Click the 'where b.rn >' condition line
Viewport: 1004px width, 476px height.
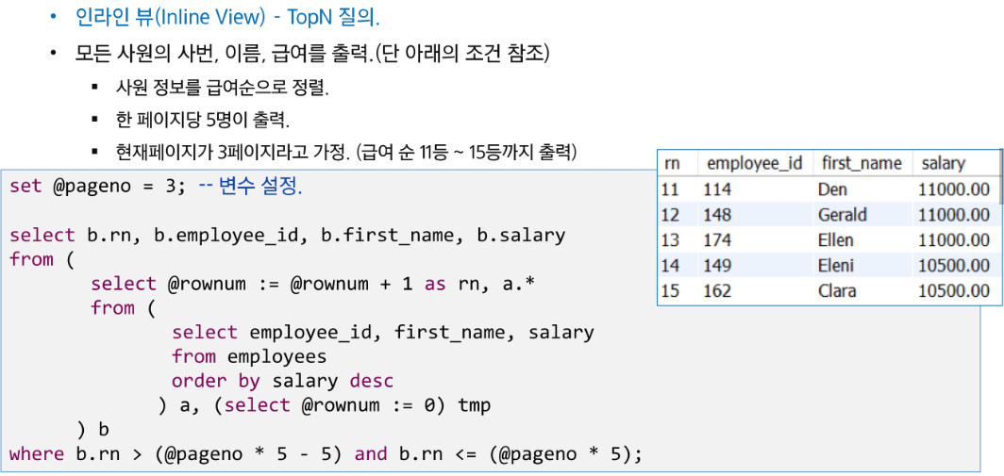coord(326,455)
